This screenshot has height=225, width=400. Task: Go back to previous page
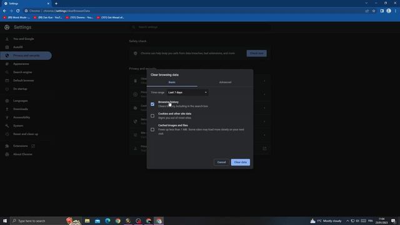click(4, 11)
